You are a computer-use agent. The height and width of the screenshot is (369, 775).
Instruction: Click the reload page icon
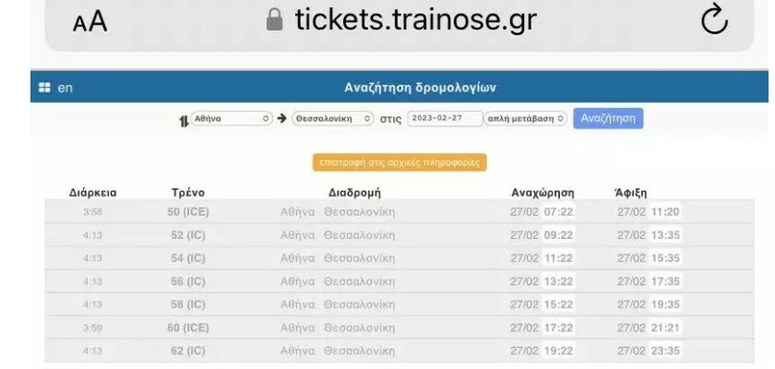coord(714,21)
